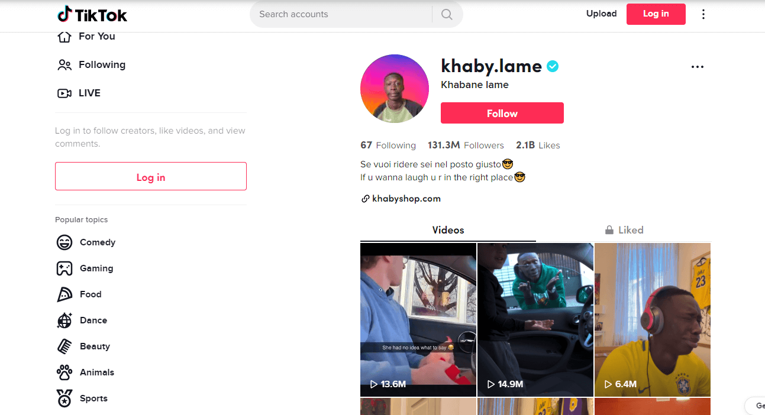Screen dimensions: 765x415
Task: Open the header three-dot menu
Action: point(703,14)
